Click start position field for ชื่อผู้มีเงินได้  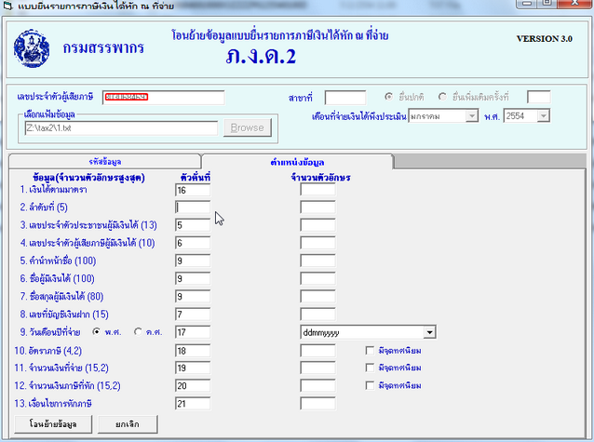[193, 278]
